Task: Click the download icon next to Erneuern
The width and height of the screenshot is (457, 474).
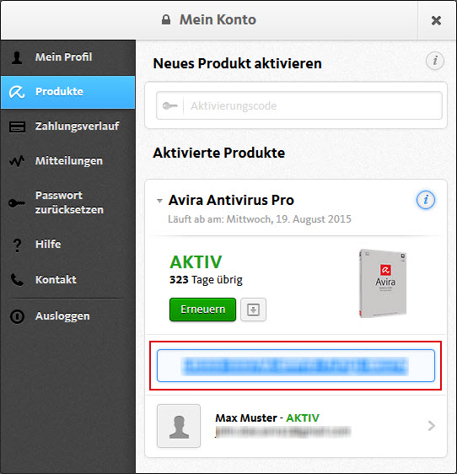Action: (x=253, y=310)
